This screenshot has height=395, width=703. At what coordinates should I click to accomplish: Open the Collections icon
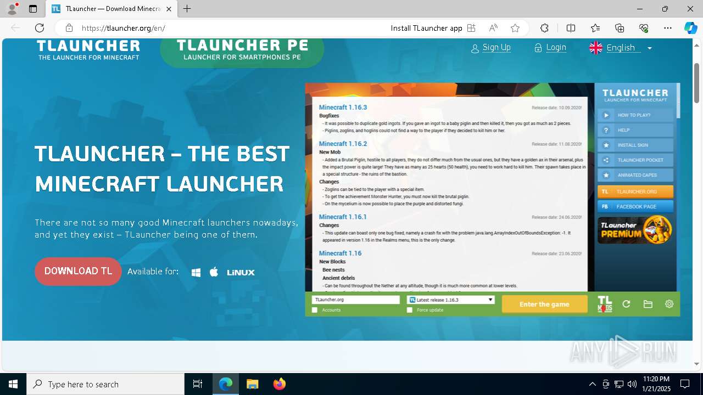[x=620, y=28]
